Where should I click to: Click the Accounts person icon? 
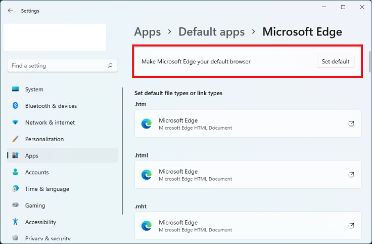tap(16, 172)
